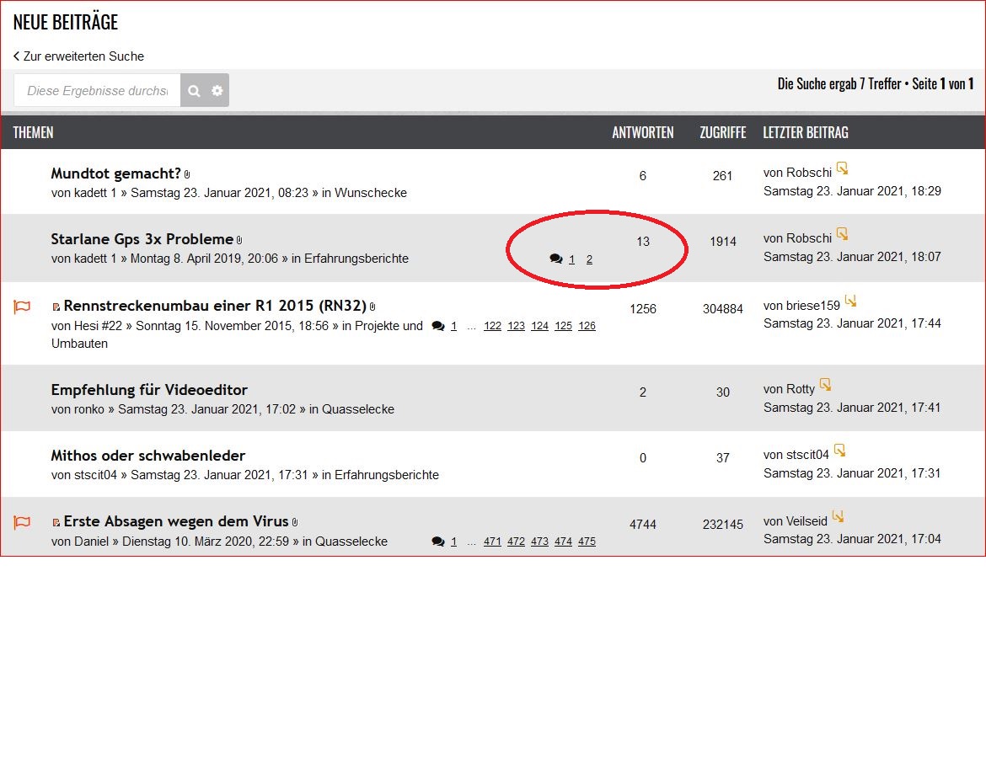
Task: Open page 126 of Rennstreckenumbau topic
Action: point(587,326)
